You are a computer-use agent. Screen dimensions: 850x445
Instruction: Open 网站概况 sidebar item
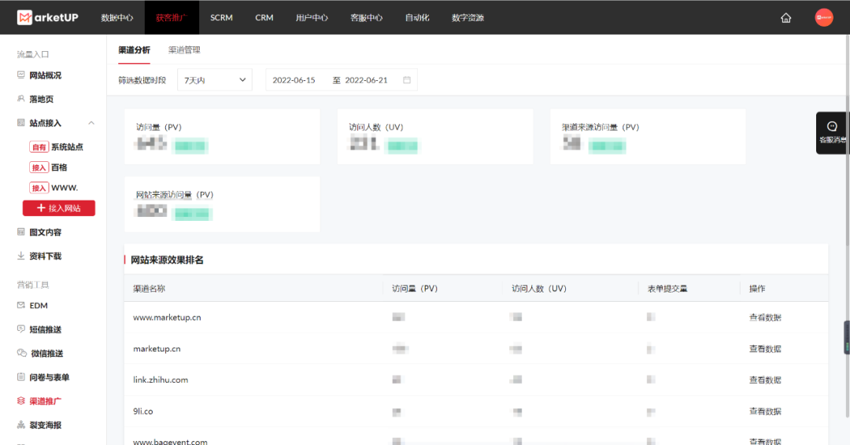[46, 75]
